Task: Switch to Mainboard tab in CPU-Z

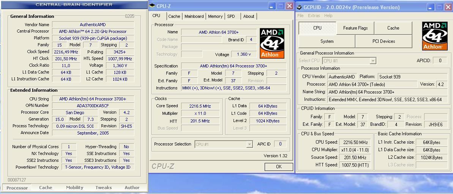Action: pyautogui.click(x=194, y=16)
